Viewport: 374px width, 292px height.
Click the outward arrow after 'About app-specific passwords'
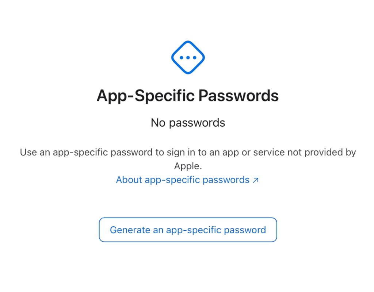256,180
